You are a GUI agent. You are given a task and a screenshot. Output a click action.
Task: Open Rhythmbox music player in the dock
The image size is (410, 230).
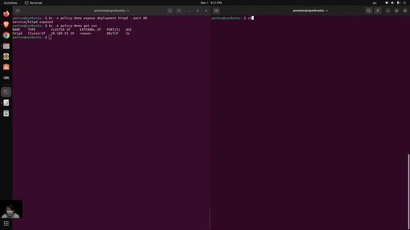point(6,56)
